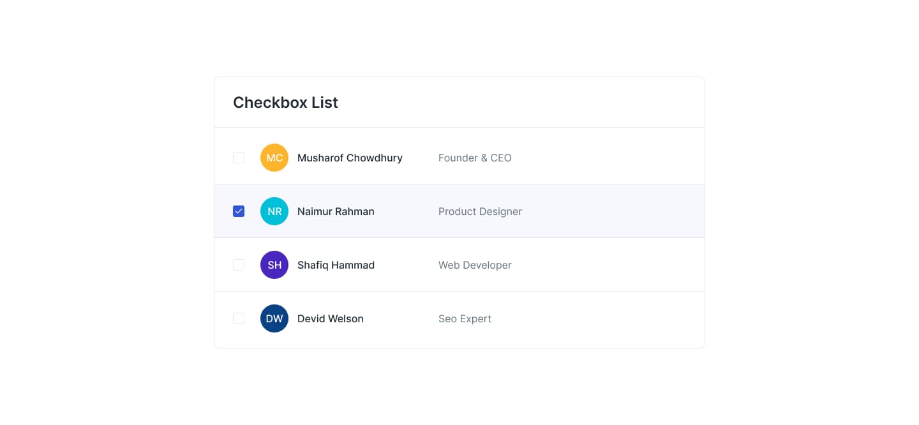Click the teal NR avatar
Viewport: 919px width, 425px height.
(274, 211)
